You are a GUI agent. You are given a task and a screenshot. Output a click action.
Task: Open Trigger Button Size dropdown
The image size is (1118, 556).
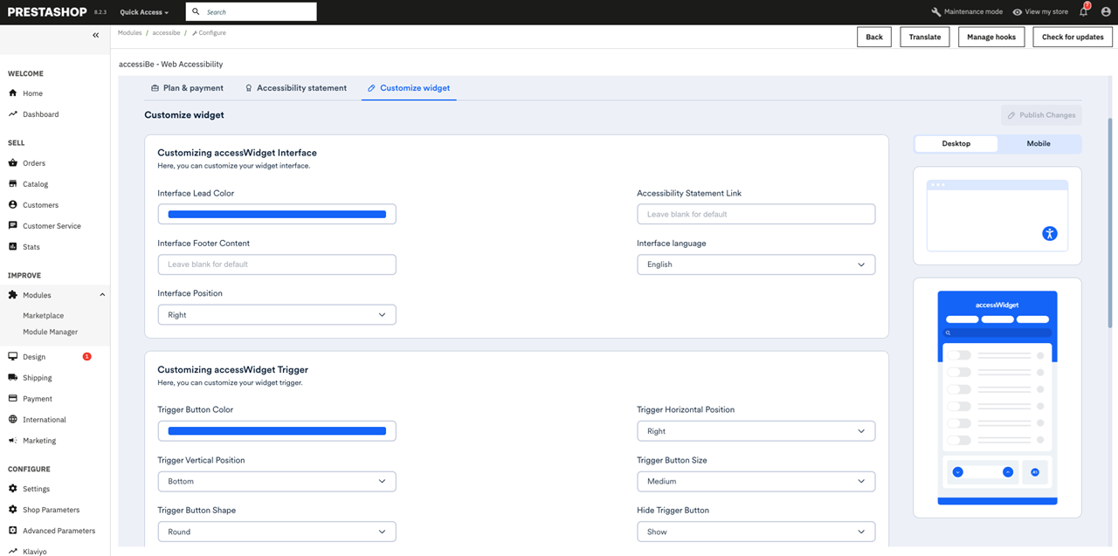coord(756,481)
